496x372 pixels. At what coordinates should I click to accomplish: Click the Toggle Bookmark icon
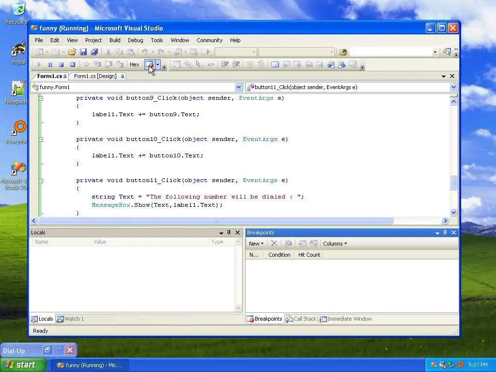coord(275,64)
